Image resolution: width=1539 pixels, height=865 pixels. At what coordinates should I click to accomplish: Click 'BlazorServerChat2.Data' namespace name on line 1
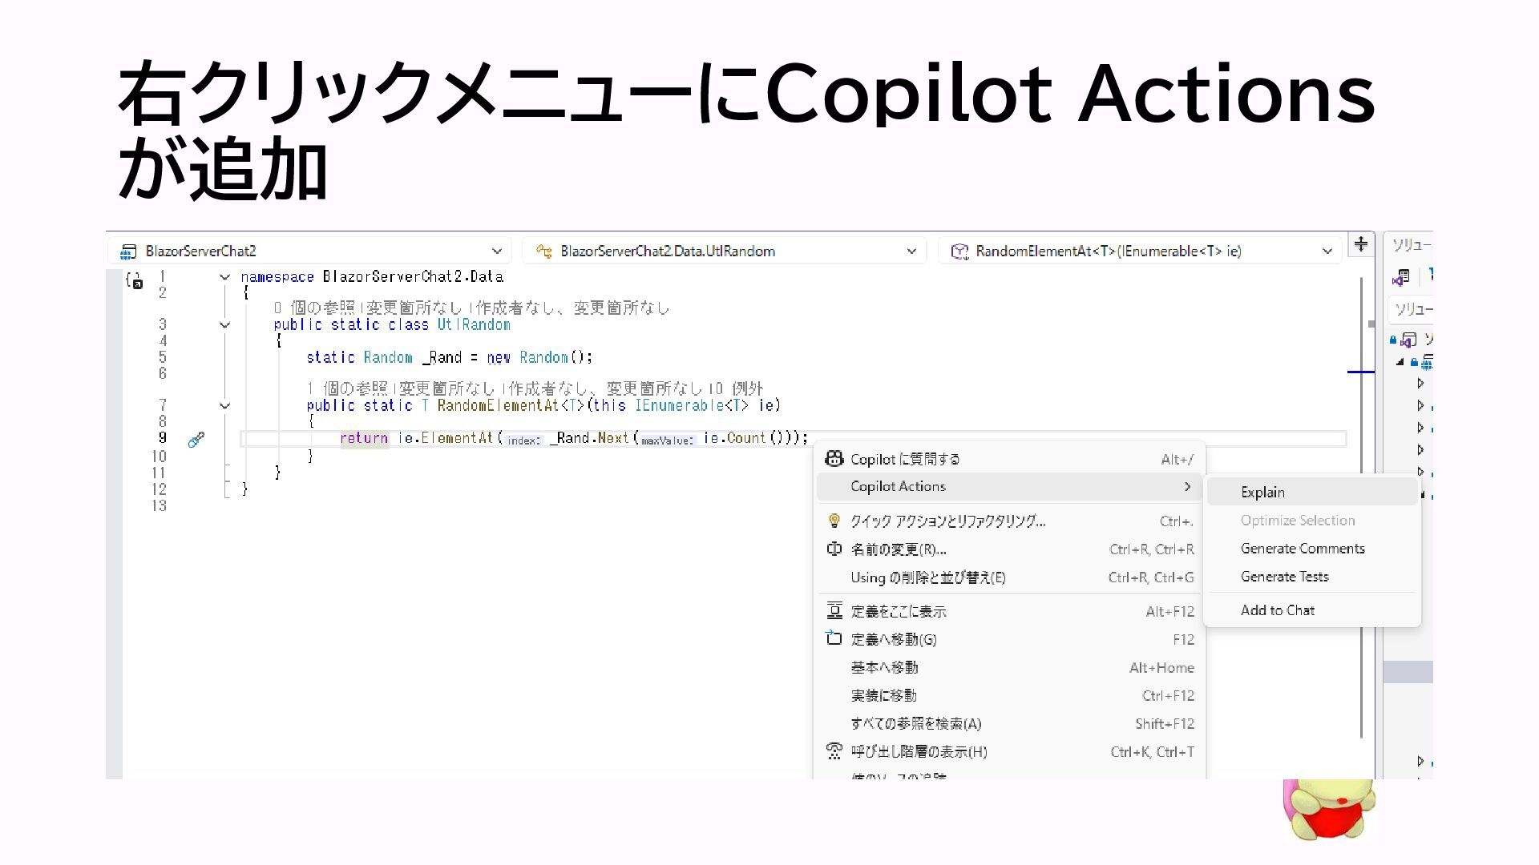(413, 276)
